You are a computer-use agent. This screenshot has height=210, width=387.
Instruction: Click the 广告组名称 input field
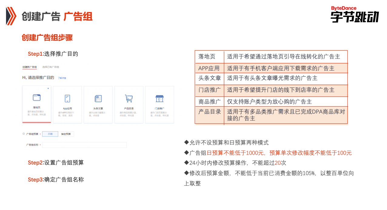(x=85, y=145)
